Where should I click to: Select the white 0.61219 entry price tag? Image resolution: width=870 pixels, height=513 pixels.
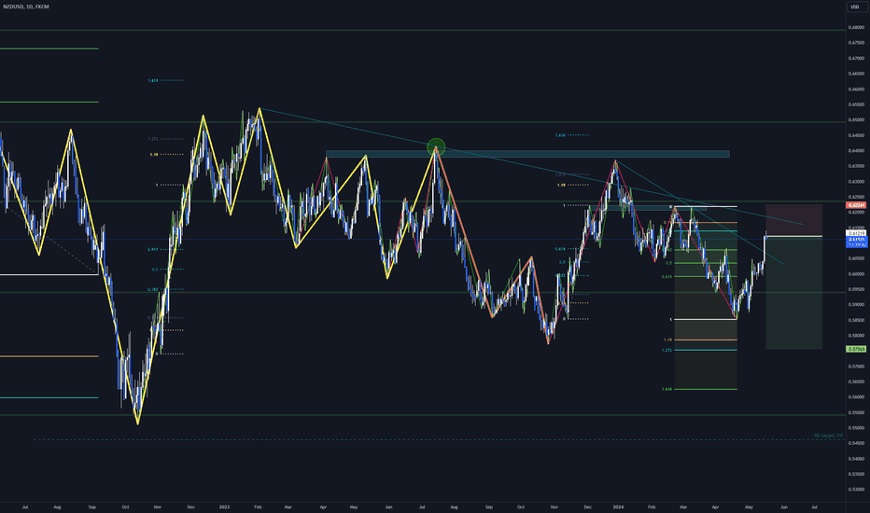point(856,233)
